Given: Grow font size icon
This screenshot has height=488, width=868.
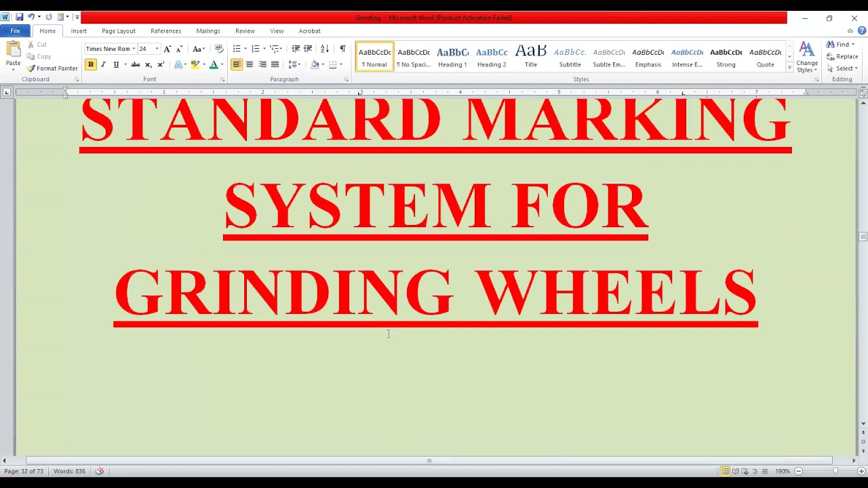Looking at the screenshot, I should (x=167, y=49).
